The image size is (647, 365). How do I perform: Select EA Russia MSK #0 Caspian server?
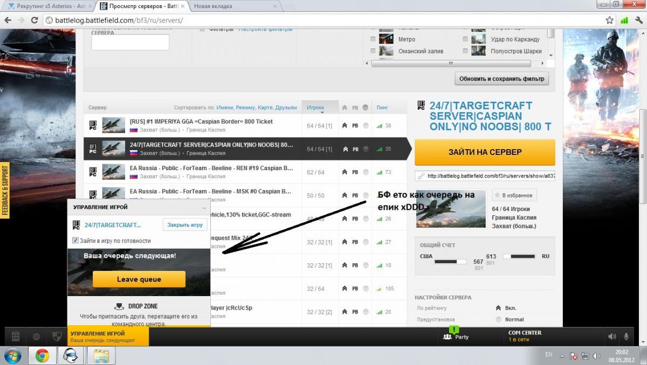point(246,195)
